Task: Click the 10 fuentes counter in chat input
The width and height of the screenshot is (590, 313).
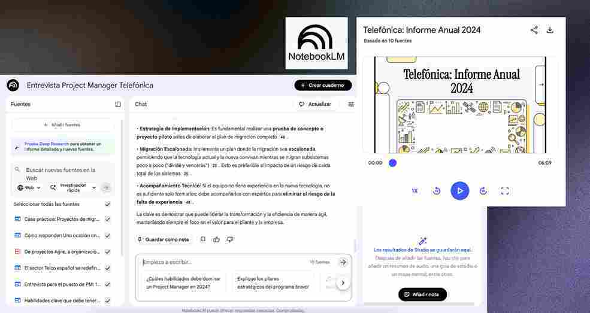Action: [320, 262]
